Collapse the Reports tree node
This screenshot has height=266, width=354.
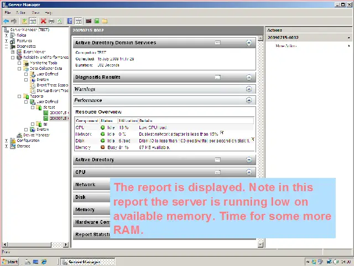point(19,96)
